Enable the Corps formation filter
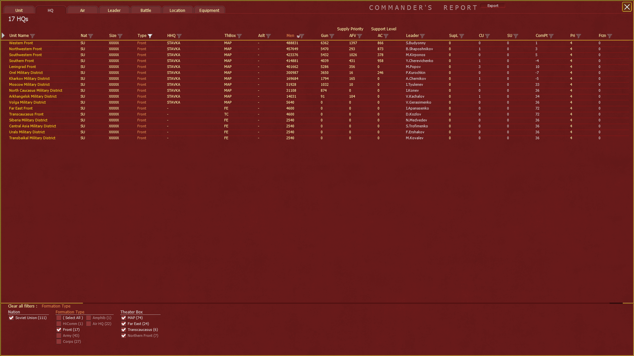634x356 pixels. pyautogui.click(x=59, y=341)
